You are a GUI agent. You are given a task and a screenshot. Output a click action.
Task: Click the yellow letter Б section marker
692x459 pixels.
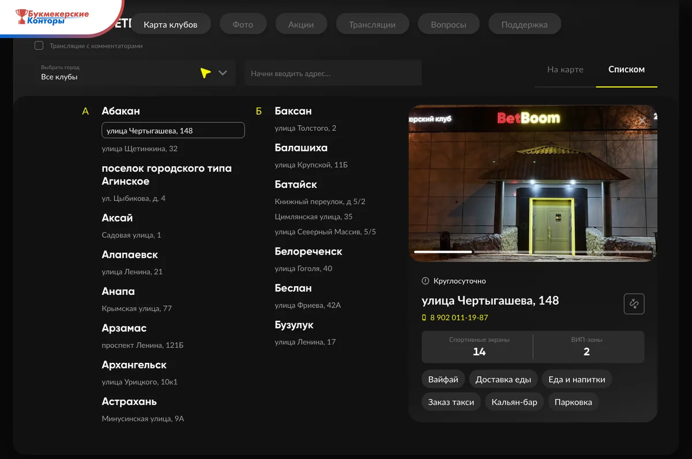point(259,111)
